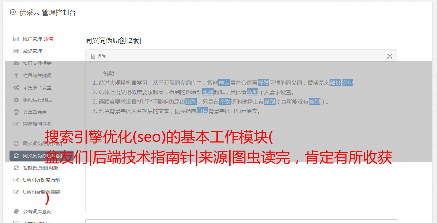Click the server icon next to 站点管理
The image size is (437, 223).
pyautogui.click(x=16, y=51)
